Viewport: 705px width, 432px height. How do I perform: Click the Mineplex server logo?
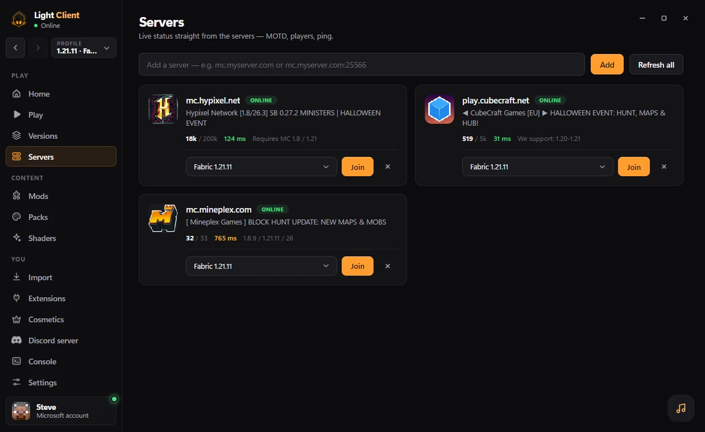(x=163, y=218)
